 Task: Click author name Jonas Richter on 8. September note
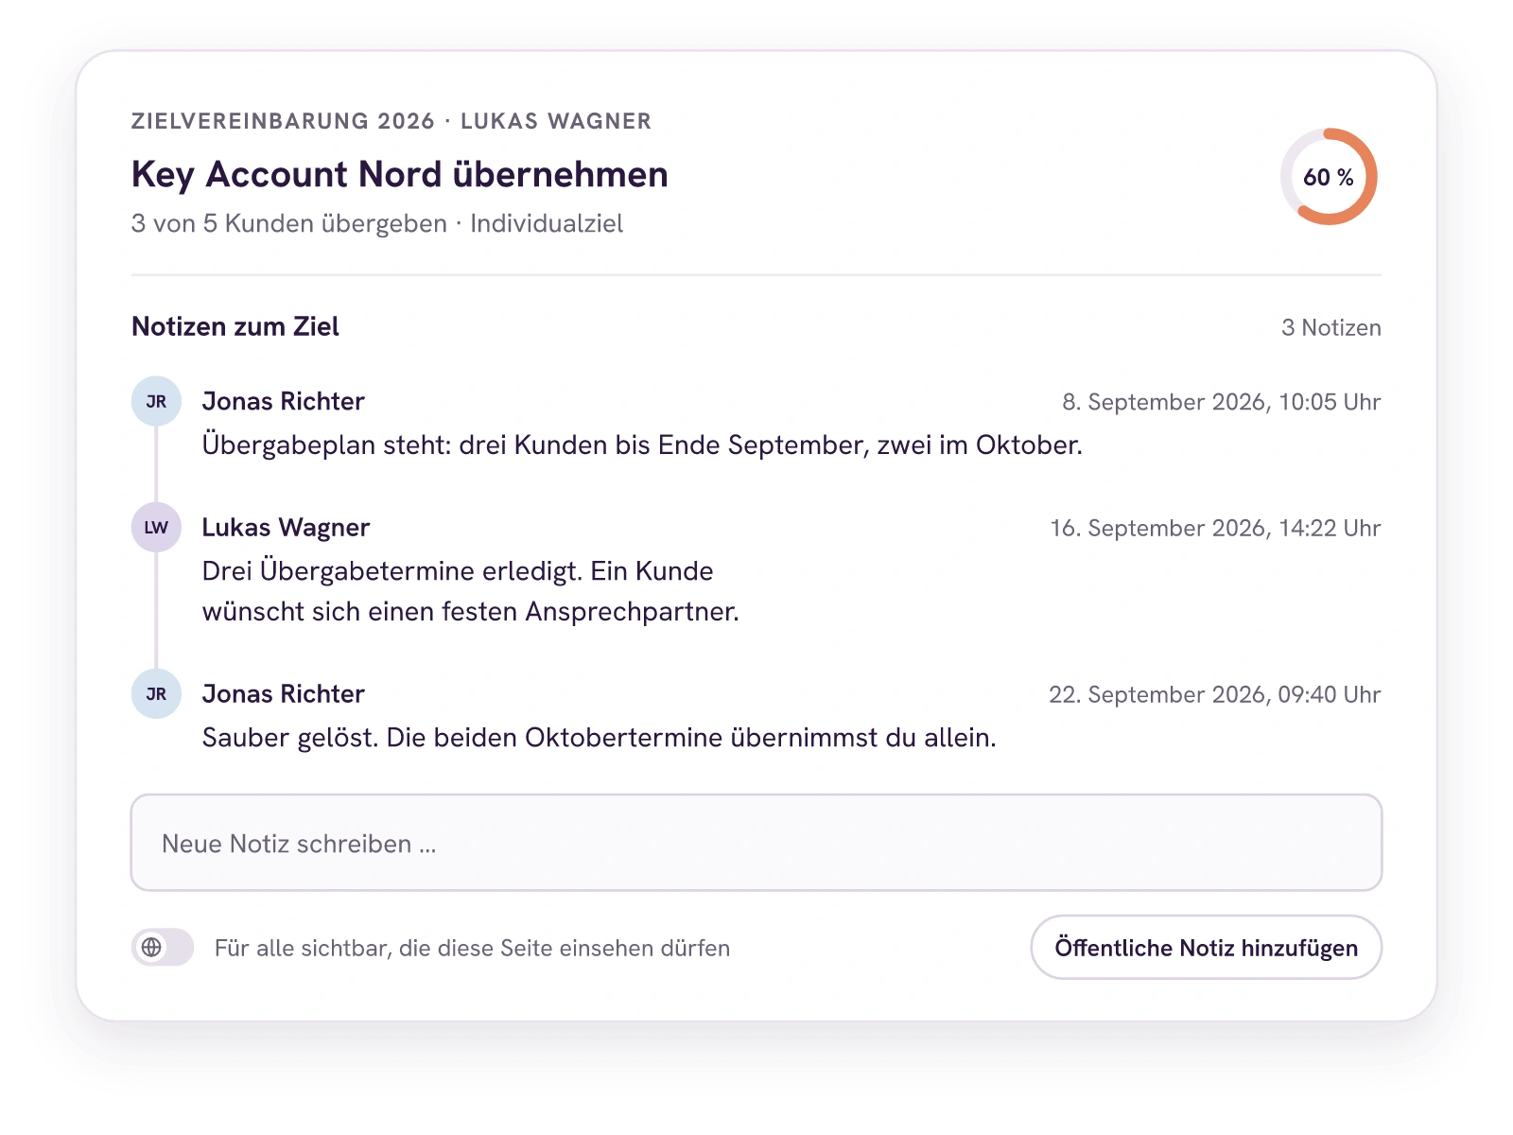[284, 401]
